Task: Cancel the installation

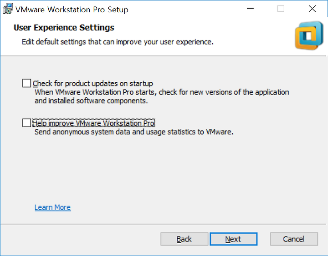Action: pyautogui.click(x=294, y=239)
